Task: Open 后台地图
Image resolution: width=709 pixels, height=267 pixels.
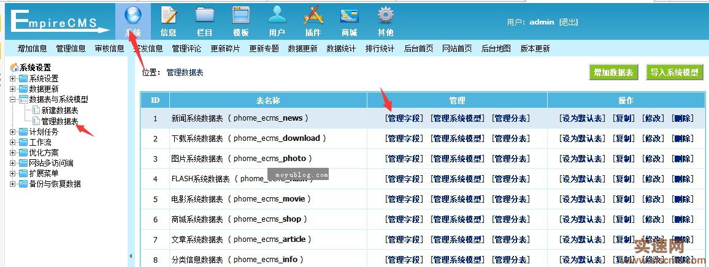Action: [x=496, y=49]
